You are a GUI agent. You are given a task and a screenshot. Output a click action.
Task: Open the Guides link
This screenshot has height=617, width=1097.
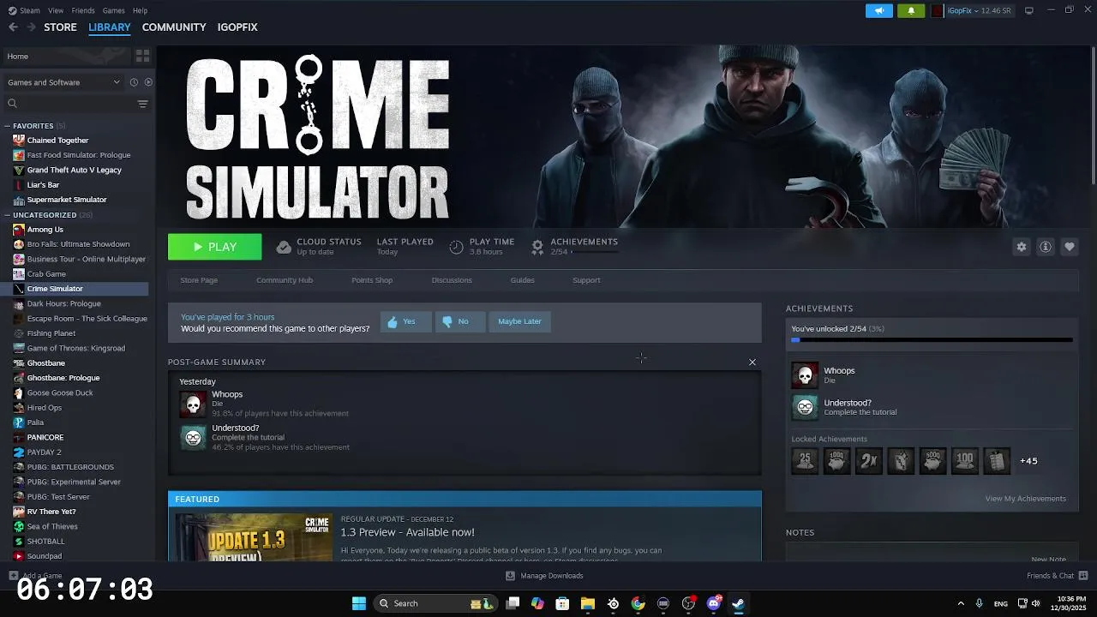[522, 280]
